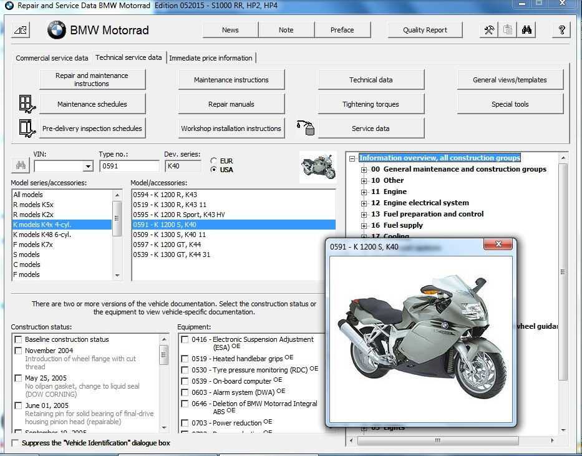Click the BMW roundel logo

pyautogui.click(x=56, y=30)
